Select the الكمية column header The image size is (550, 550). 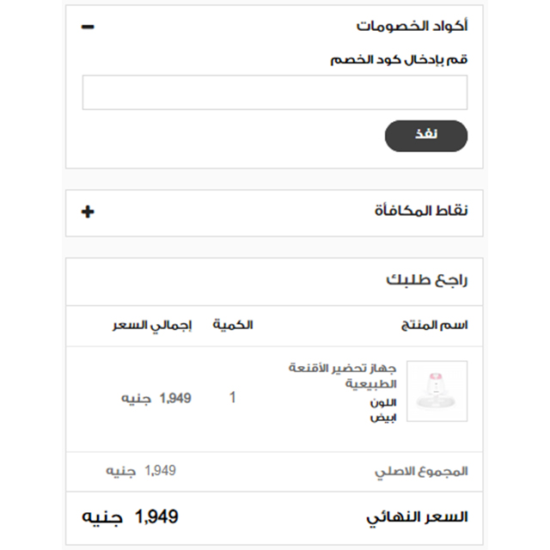click(233, 325)
